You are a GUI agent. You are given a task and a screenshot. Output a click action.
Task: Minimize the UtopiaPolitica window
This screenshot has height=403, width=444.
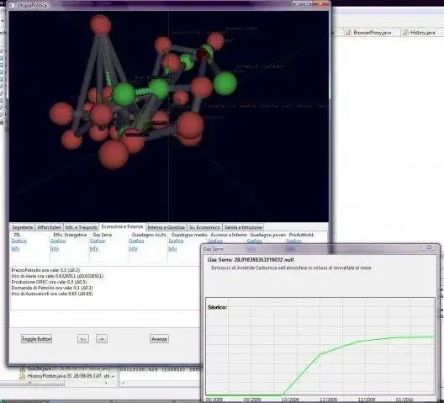tap(297, 3)
